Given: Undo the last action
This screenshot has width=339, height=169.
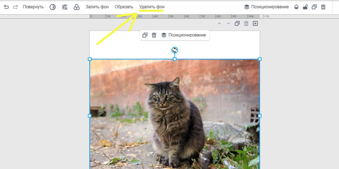Looking at the screenshot, I should (6, 7).
